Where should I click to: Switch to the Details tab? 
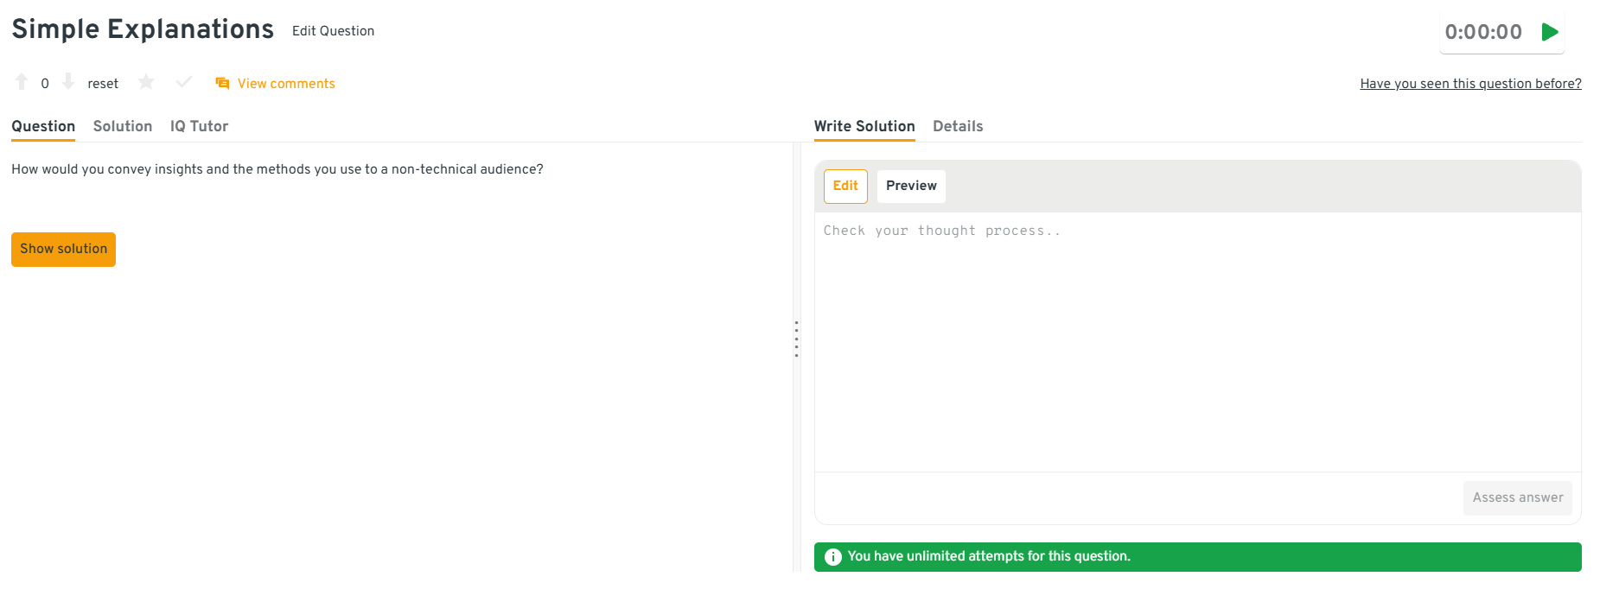coord(958,126)
